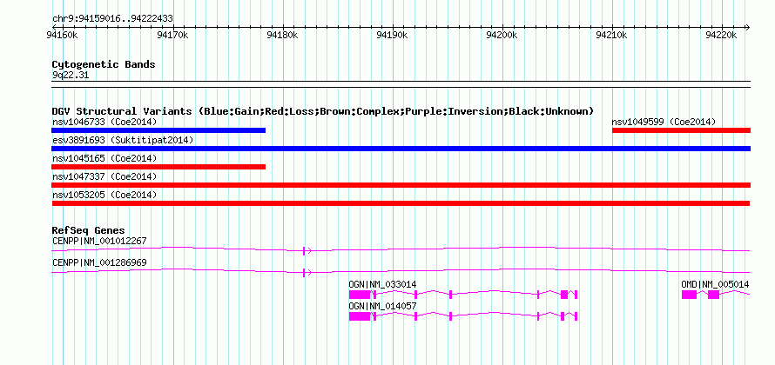Screen dimensions: 775x365
Task: Click the CENPP|NM_001012267 gene label
Action: (99, 242)
